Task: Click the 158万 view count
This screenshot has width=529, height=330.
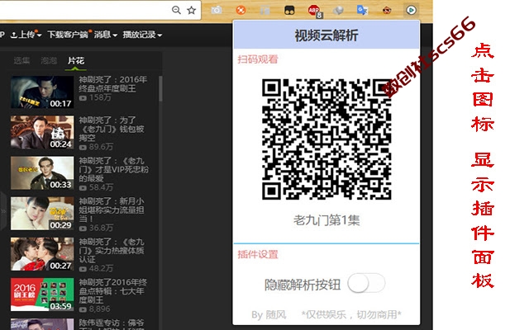Action: pos(100,97)
